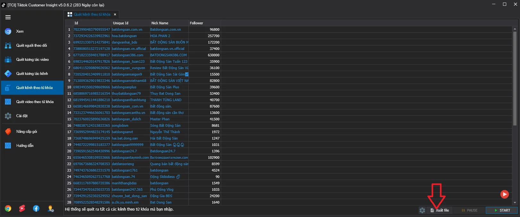Select the follower value 257700
The height and width of the screenshot is (217, 520).
click(x=204, y=36)
